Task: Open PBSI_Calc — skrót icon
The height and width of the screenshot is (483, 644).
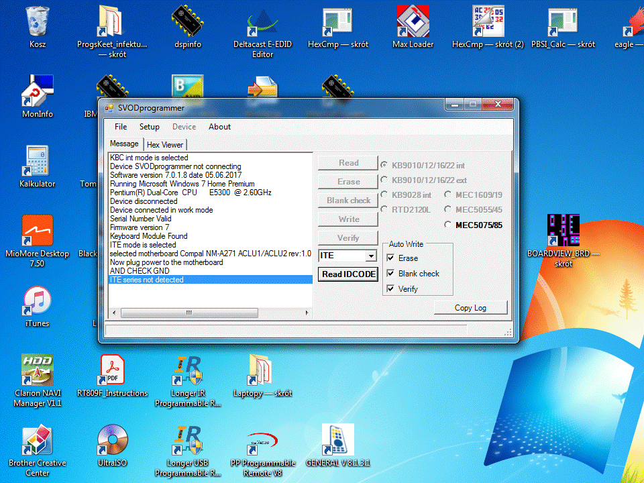Action: point(563,21)
